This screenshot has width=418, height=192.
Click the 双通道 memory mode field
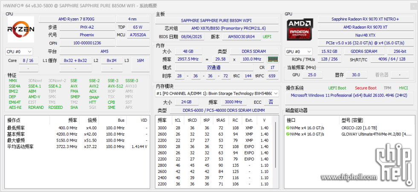click(214, 68)
